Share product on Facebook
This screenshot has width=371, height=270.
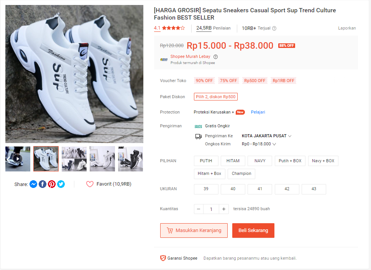[43, 184]
